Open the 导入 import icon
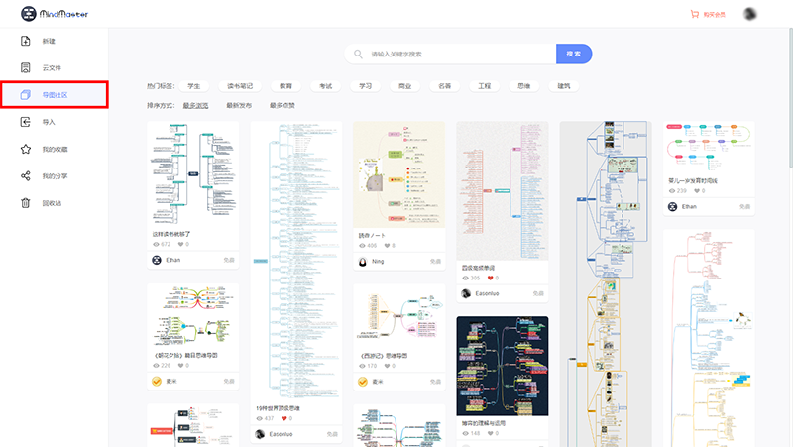 tap(26, 122)
